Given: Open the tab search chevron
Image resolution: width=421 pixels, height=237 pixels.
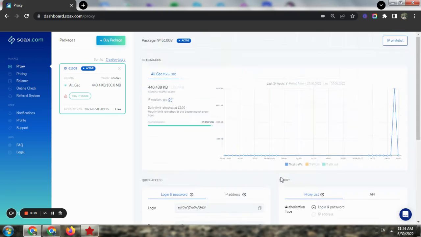Looking at the screenshot, I should click(381, 5).
